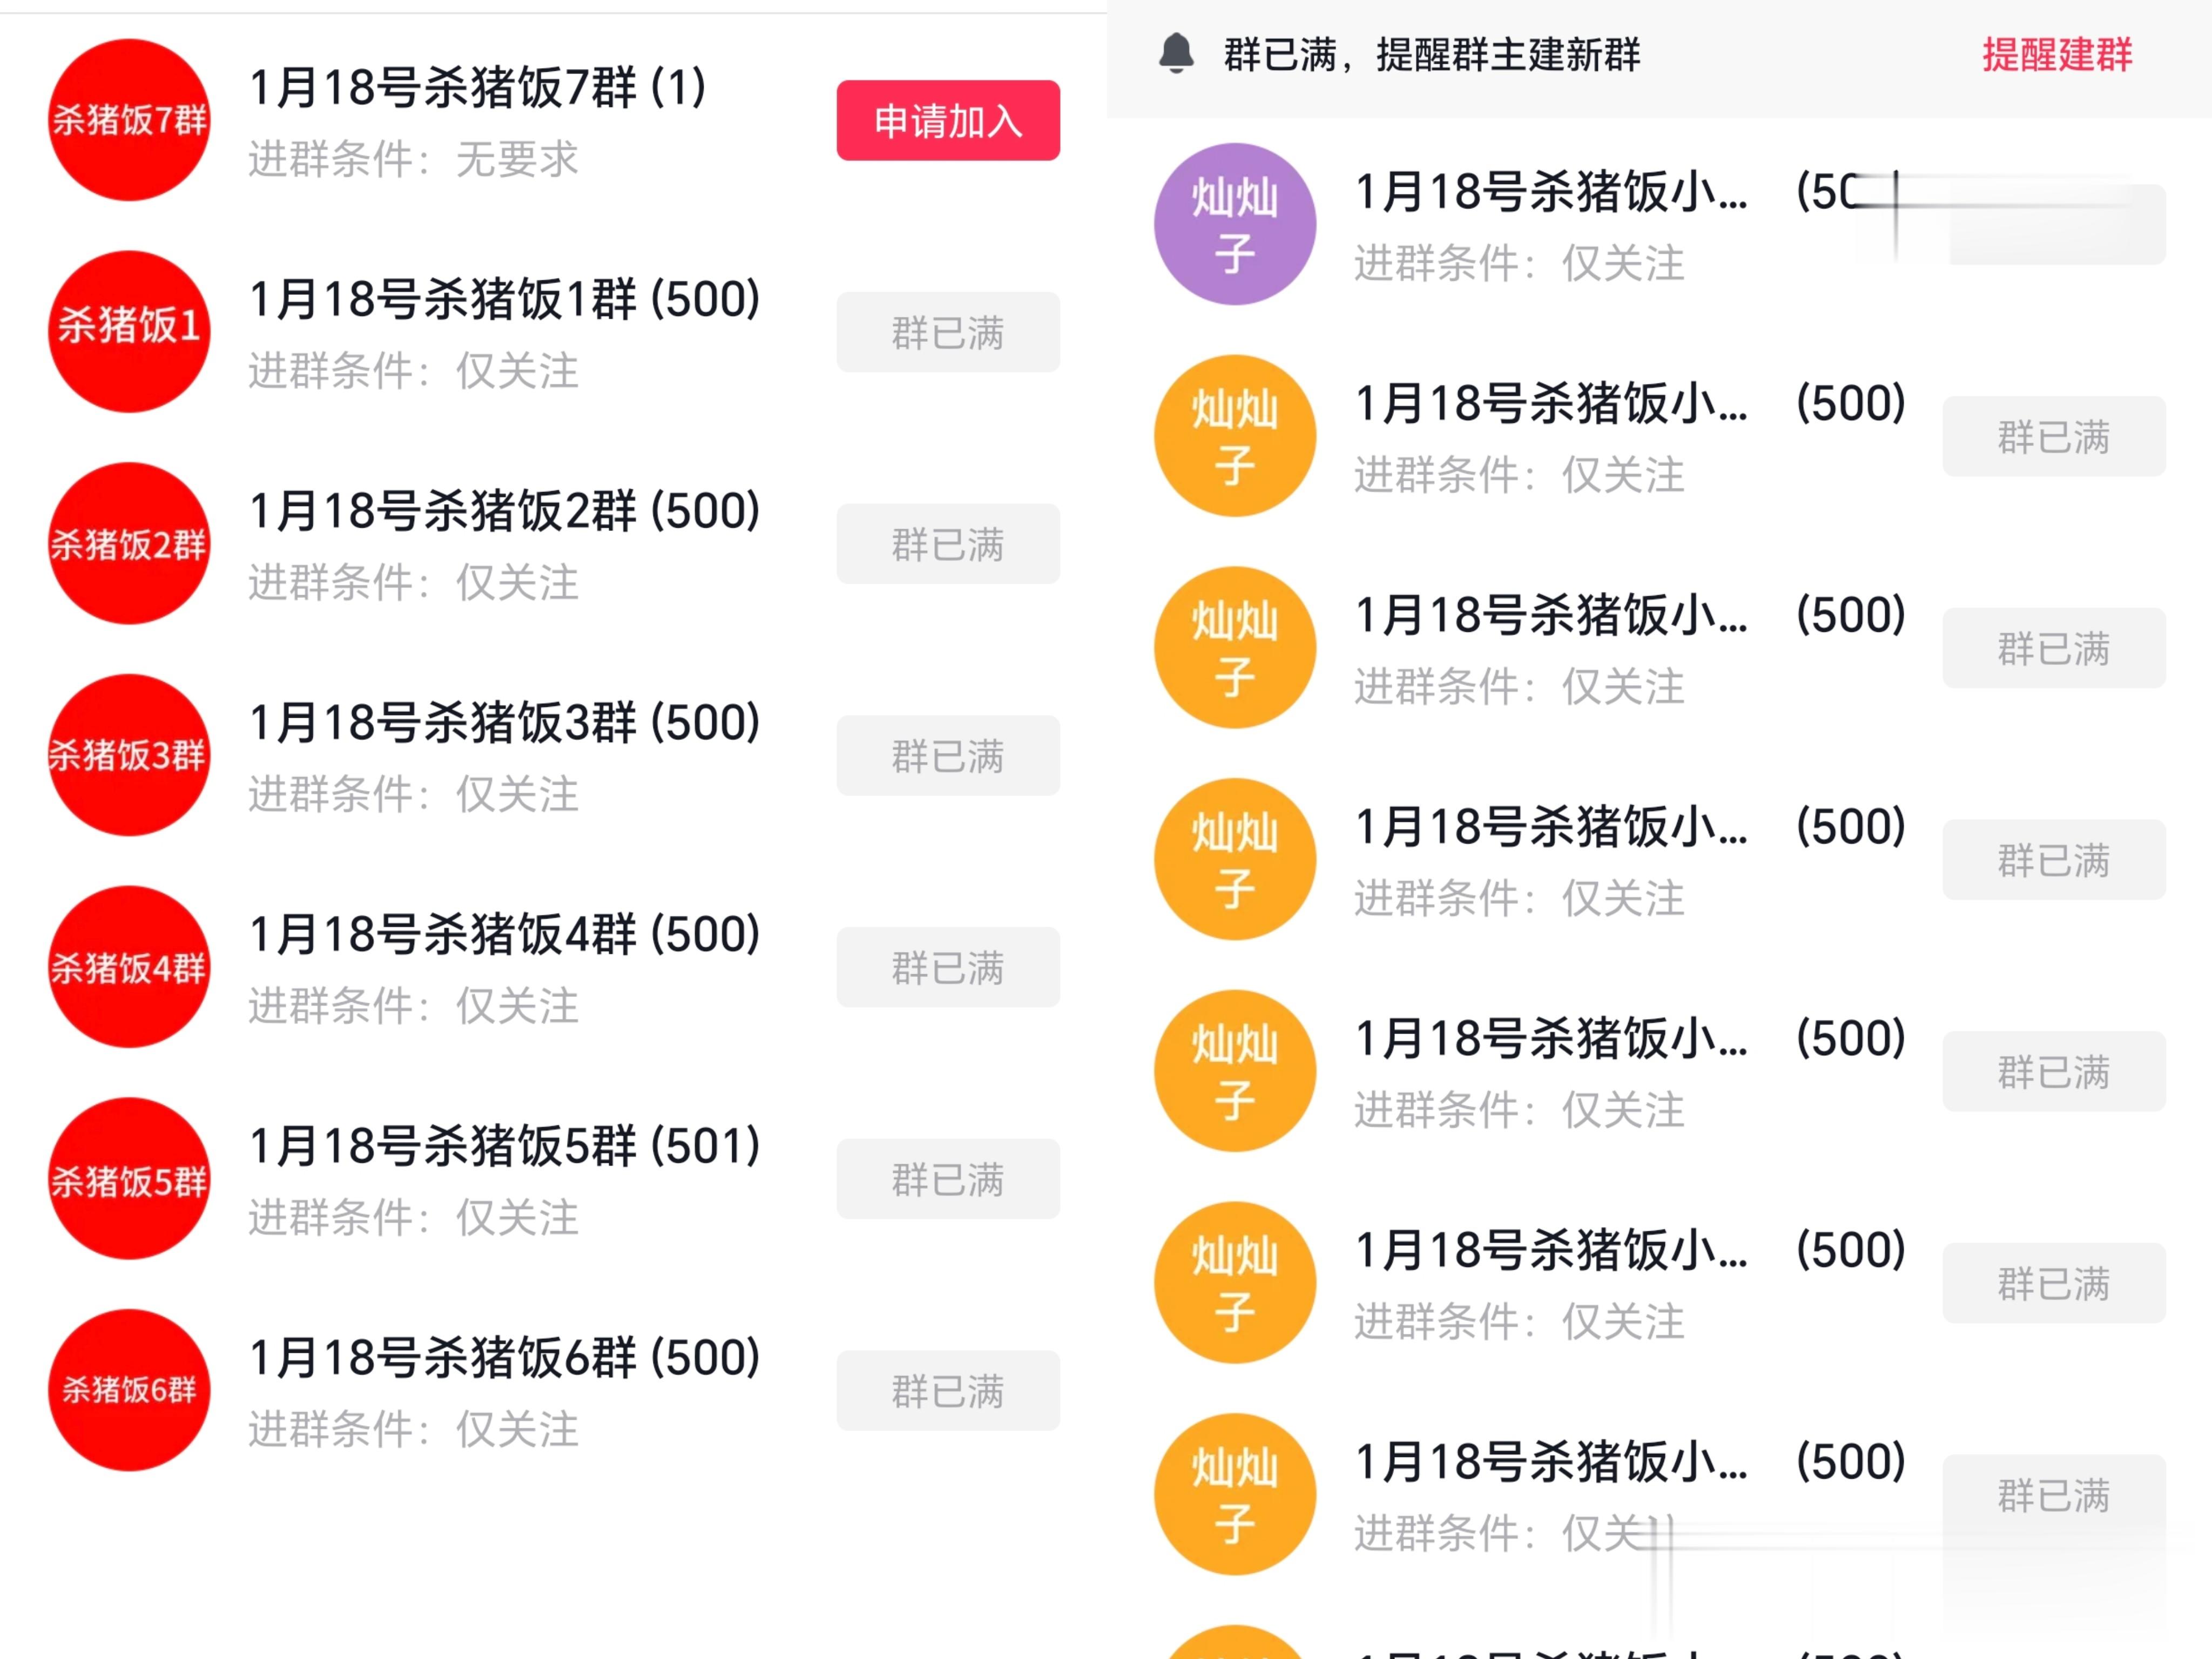Open the 杀猪饭5群 avatar icon
This screenshot has width=2212, height=1659.
129,1179
